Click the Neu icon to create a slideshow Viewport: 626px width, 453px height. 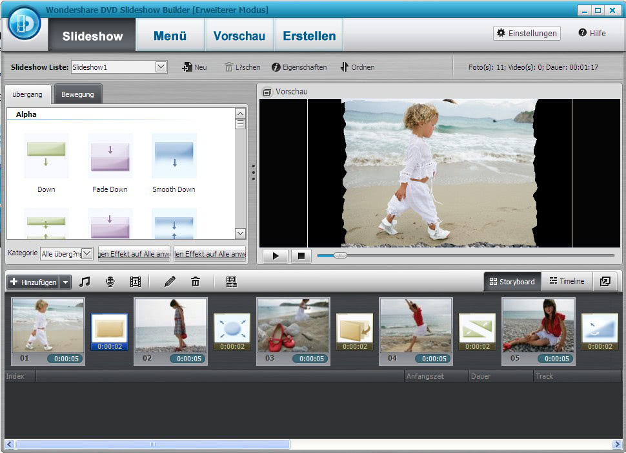click(194, 67)
